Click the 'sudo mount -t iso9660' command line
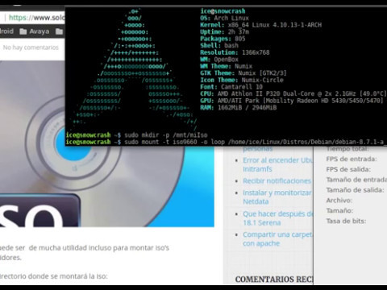Viewport: 387px width, 290px height. coord(225,142)
